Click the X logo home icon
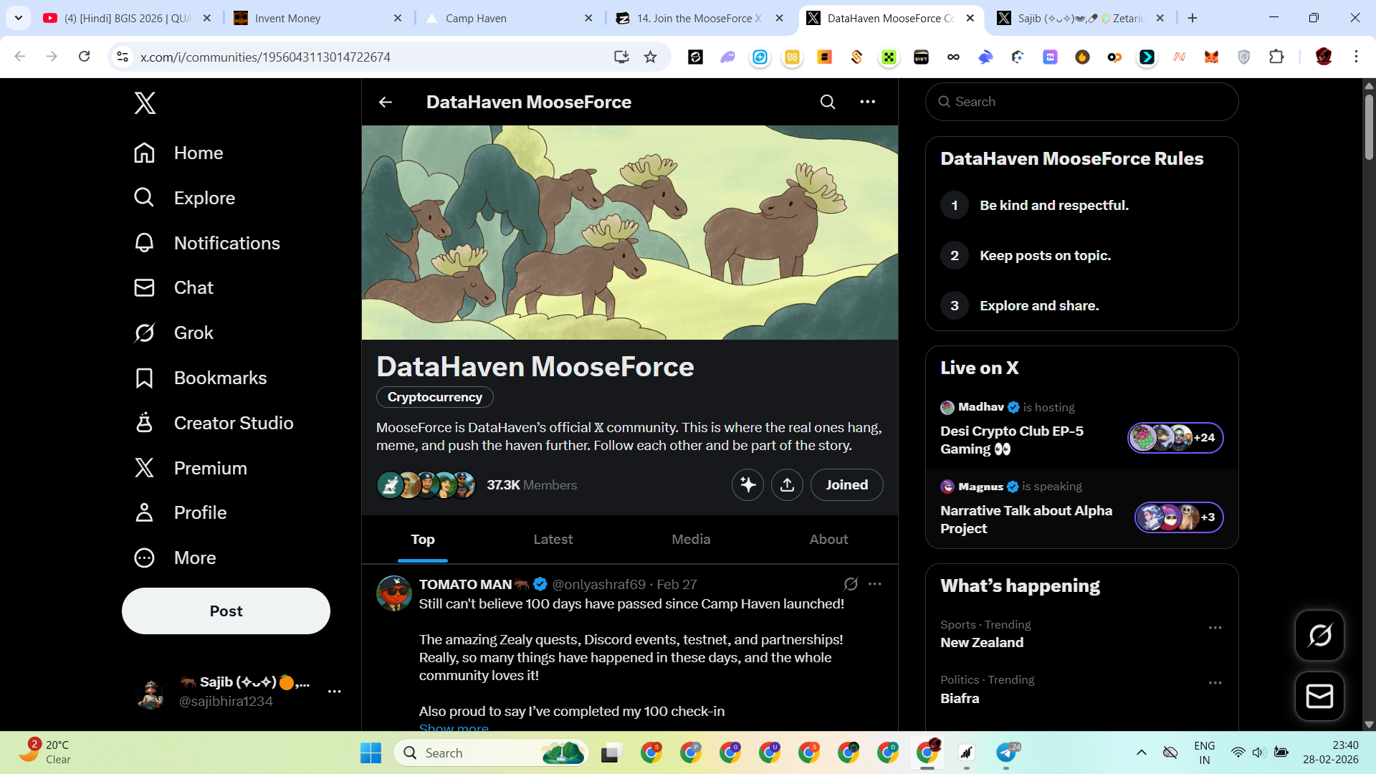Screen dimensions: 1376x774 click(x=145, y=103)
